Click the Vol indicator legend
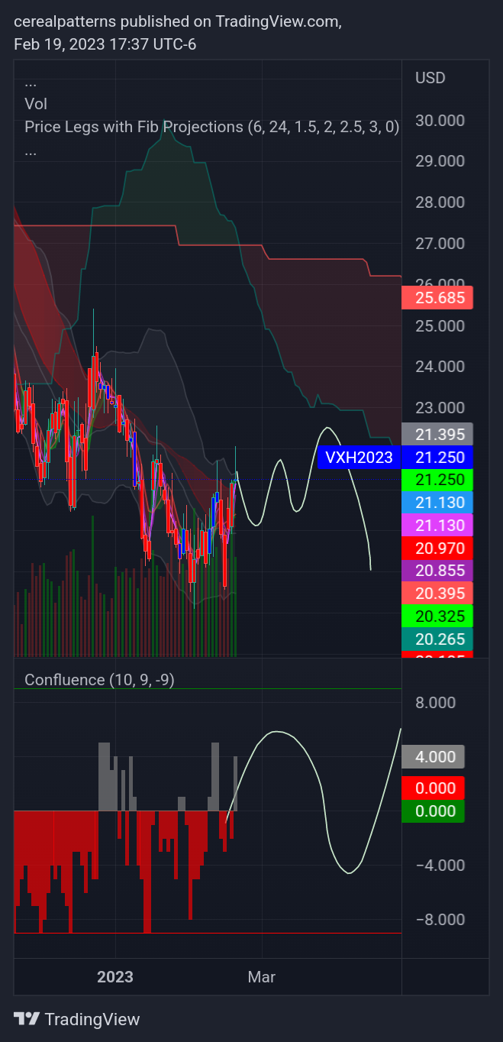The height and width of the screenshot is (1042, 503). click(36, 104)
